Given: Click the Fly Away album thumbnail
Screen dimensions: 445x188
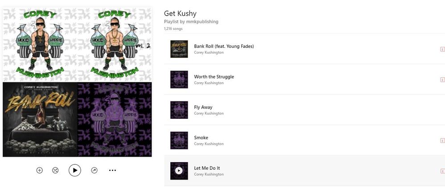Looking at the screenshot, I should [x=179, y=110].
